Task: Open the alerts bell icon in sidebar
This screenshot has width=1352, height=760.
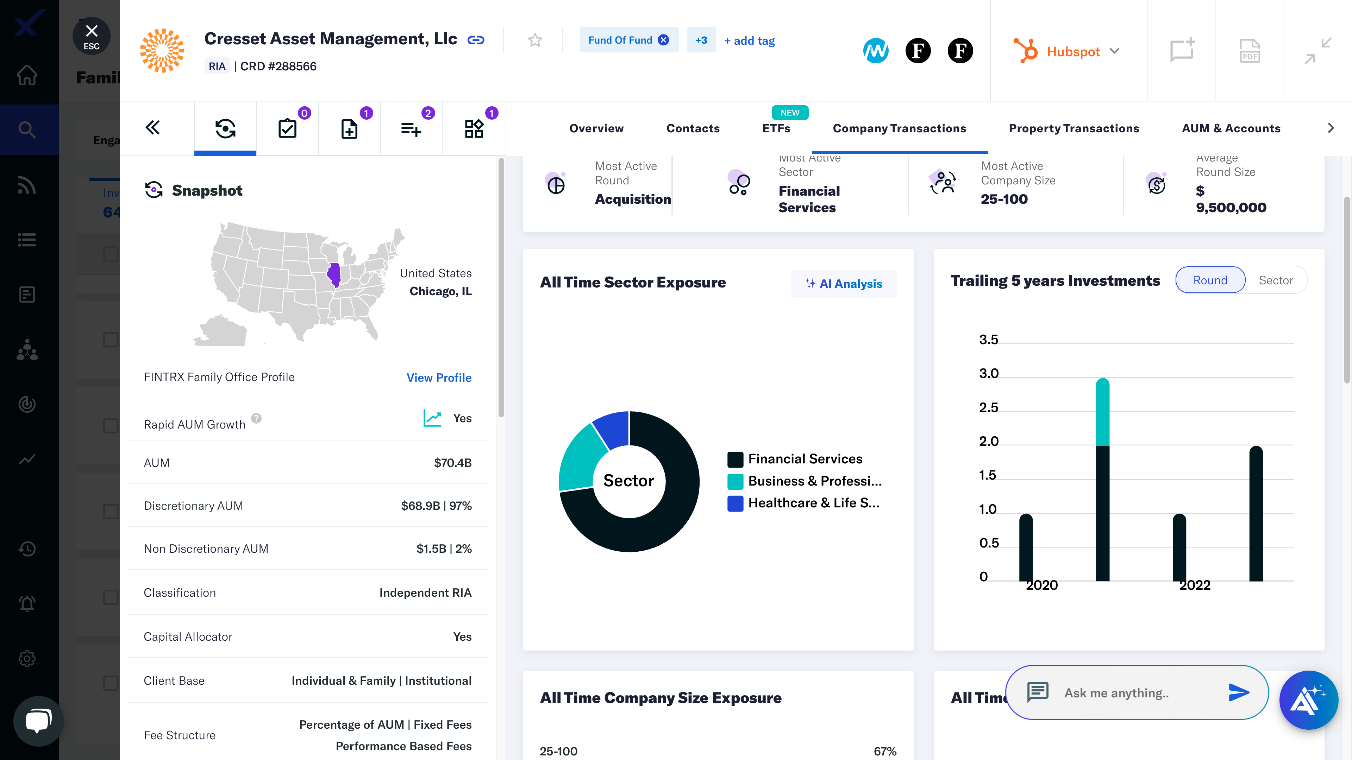Action: click(x=27, y=604)
